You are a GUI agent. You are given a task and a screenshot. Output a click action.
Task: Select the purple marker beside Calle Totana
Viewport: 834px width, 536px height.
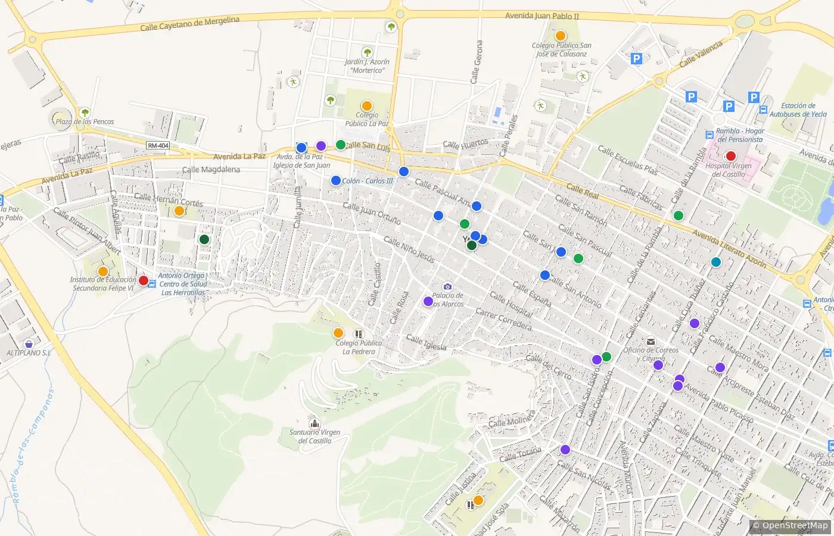click(565, 450)
